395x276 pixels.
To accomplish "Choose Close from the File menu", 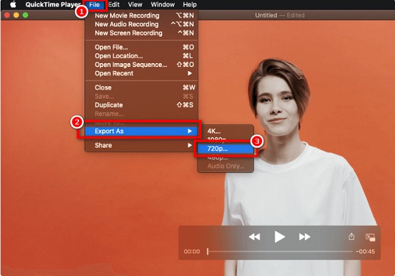I will pos(142,87).
